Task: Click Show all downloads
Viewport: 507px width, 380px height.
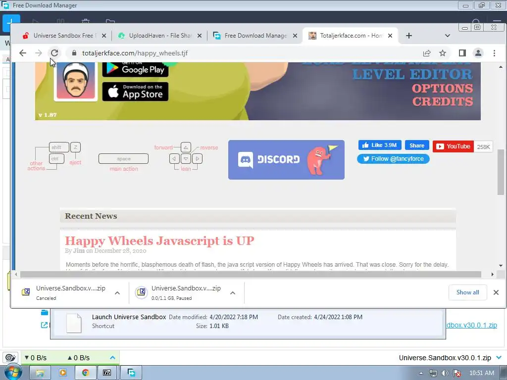Action: click(x=467, y=292)
